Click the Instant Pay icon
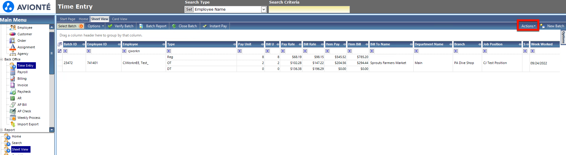The image size is (566, 155). tap(205, 26)
